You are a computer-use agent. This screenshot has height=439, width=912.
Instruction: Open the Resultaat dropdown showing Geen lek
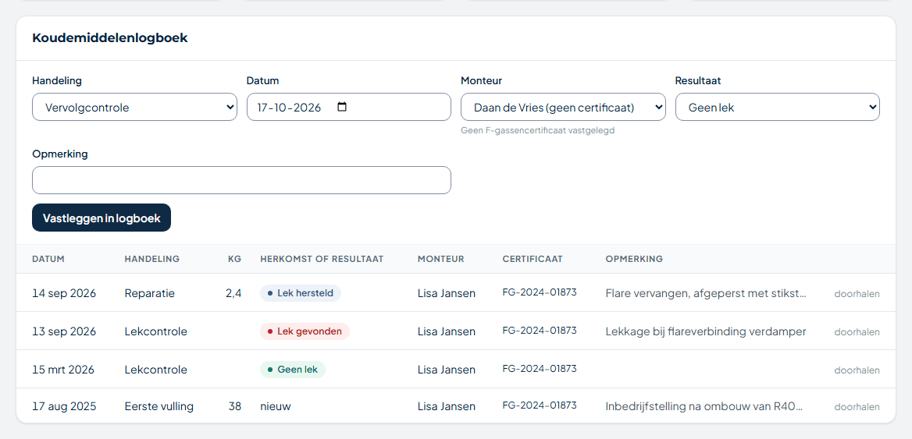coord(777,107)
